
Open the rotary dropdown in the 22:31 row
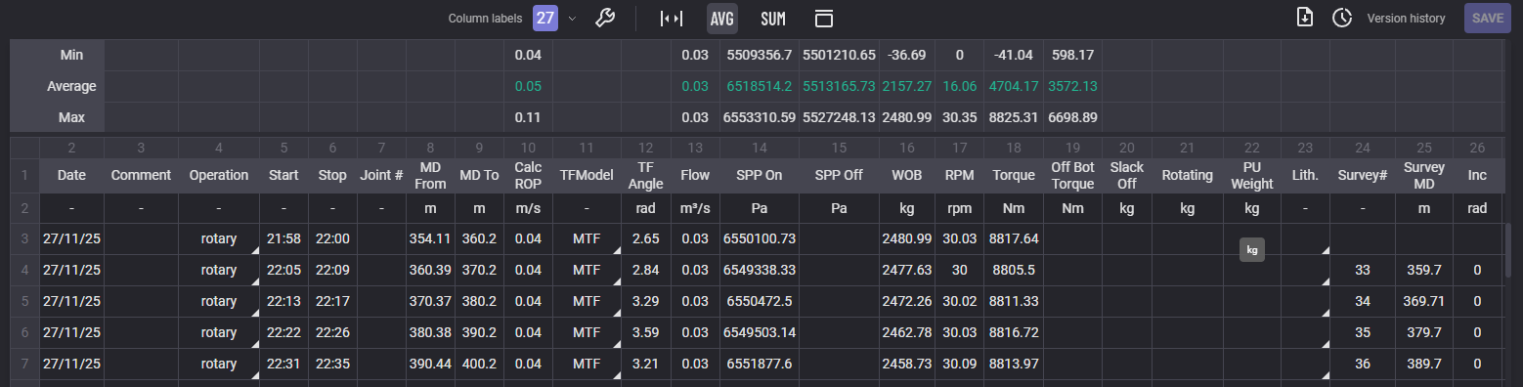(254, 374)
